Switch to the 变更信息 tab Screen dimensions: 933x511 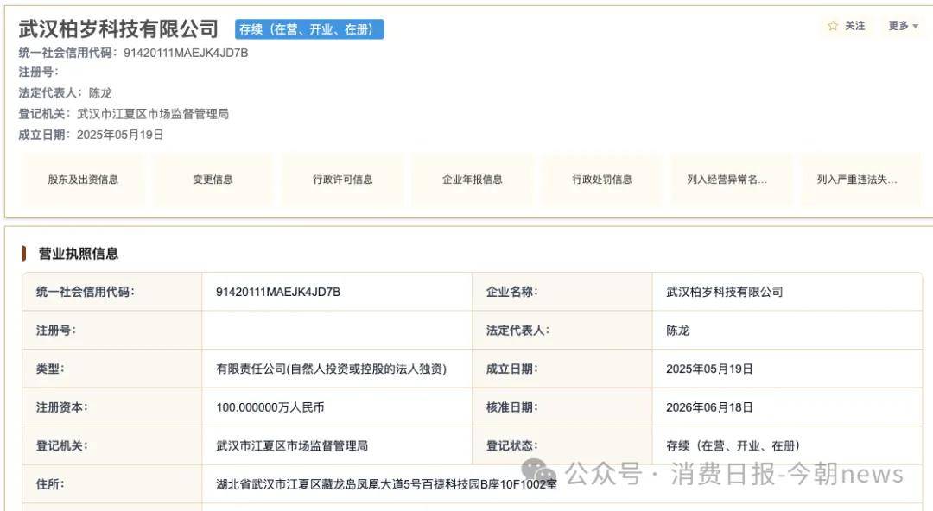213,179
